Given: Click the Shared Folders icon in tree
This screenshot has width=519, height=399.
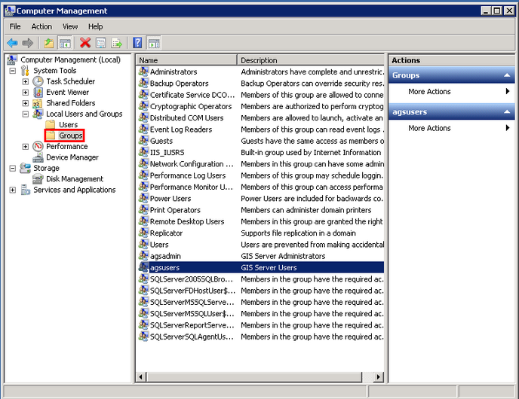Looking at the screenshot, I should point(38,103).
